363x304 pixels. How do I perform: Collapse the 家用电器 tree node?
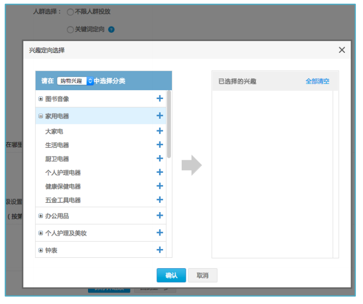click(41, 116)
